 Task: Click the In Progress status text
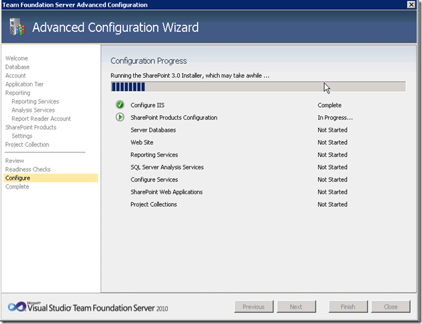(x=335, y=118)
